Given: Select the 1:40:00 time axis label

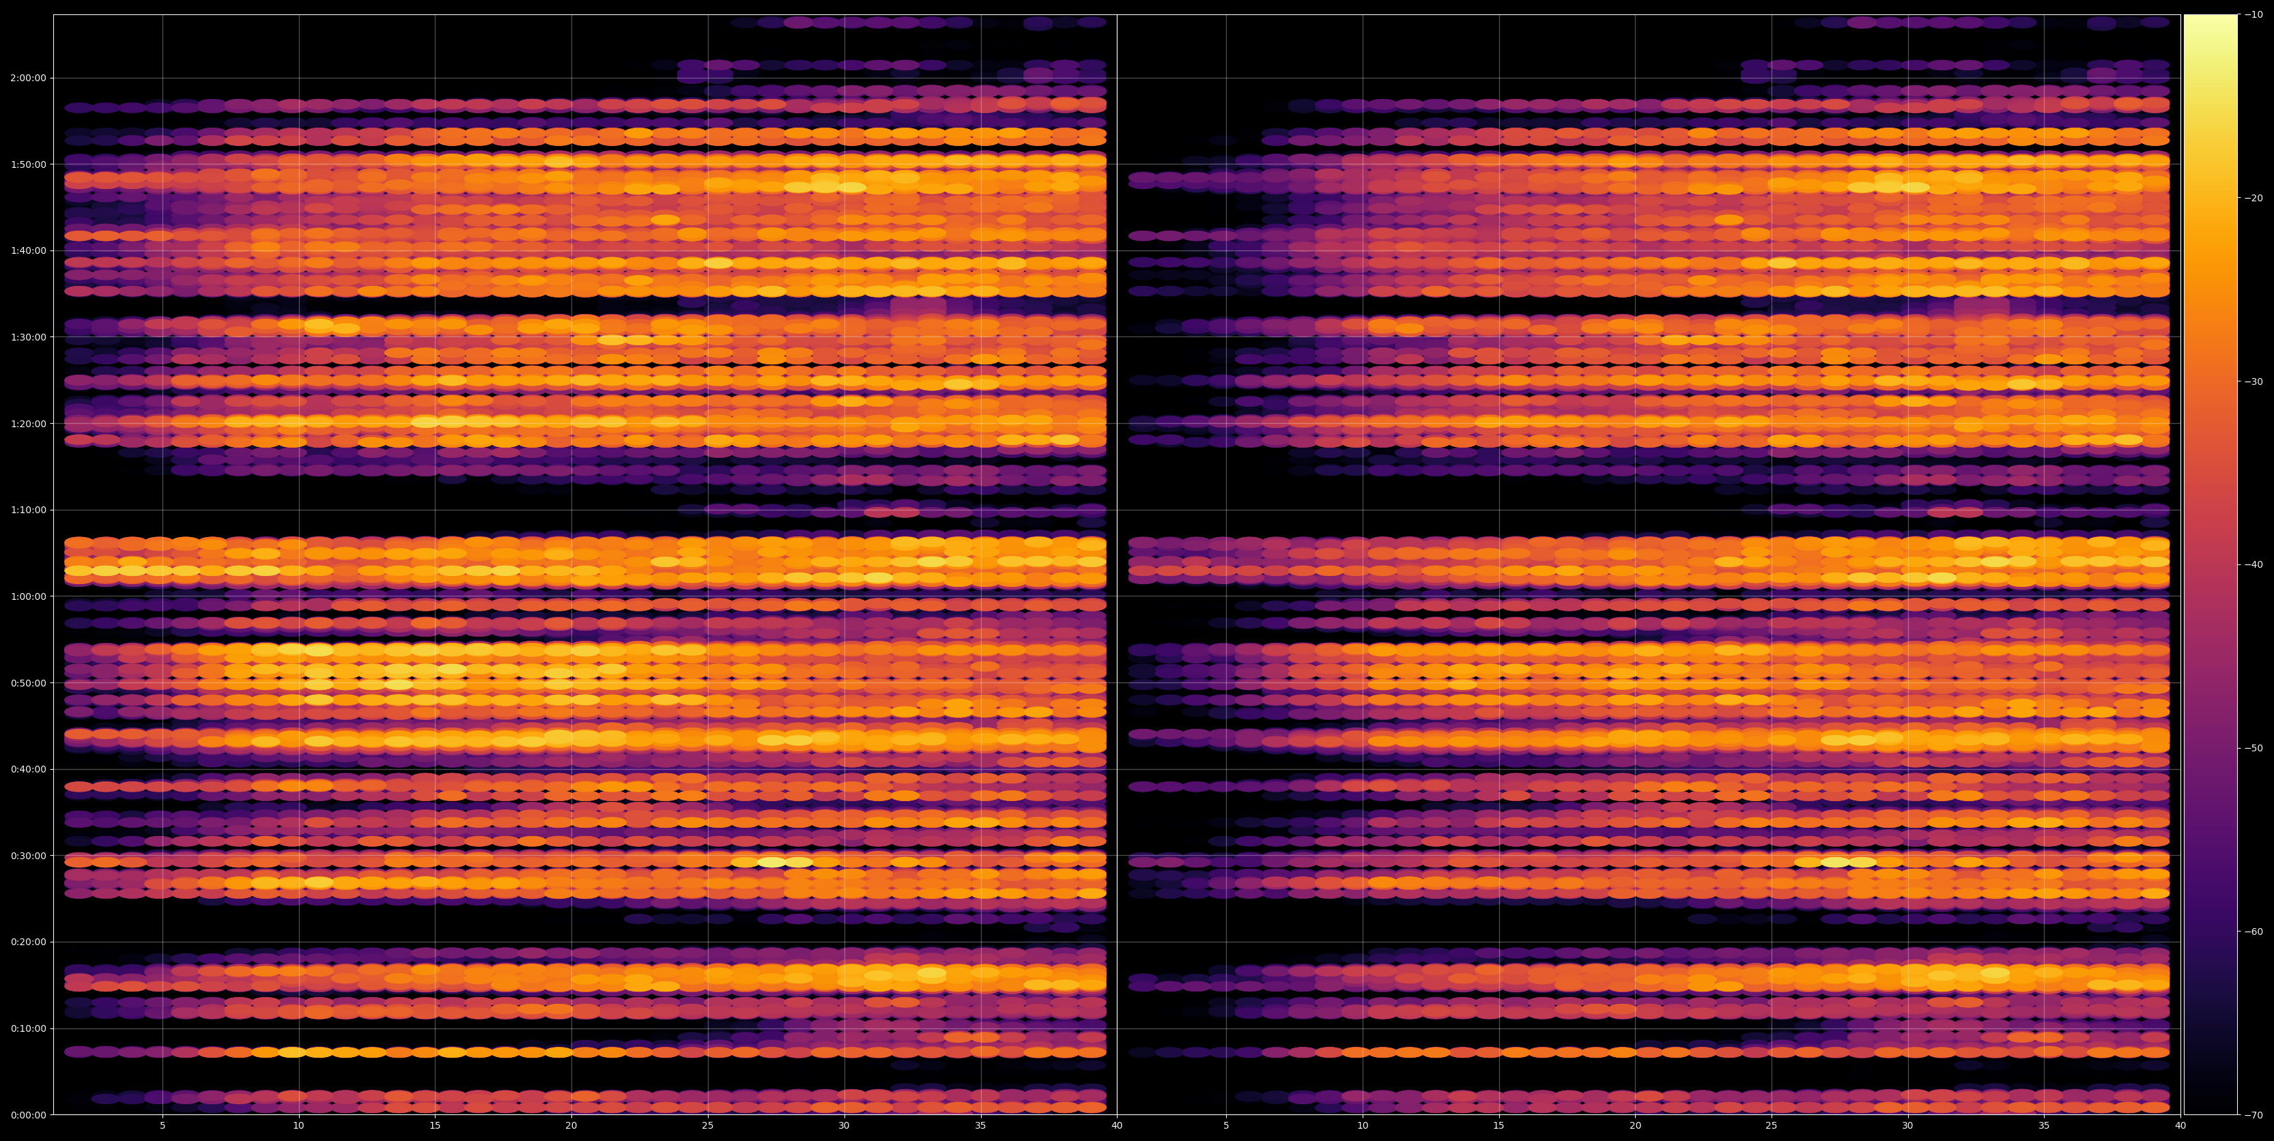Looking at the screenshot, I should click(28, 250).
